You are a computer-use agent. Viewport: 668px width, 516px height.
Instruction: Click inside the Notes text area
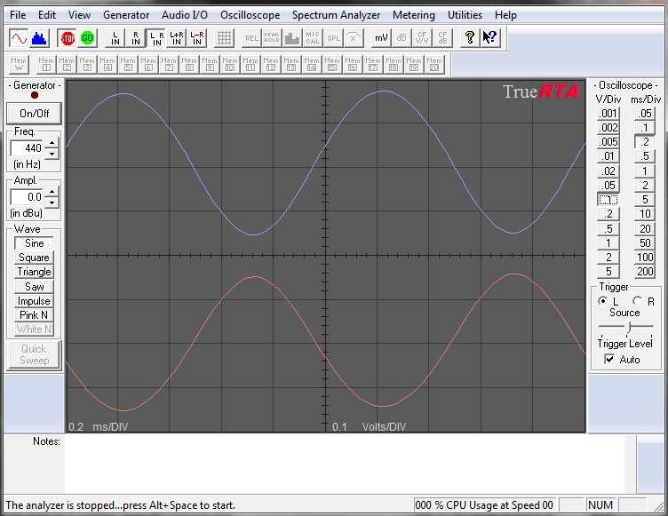coord(345,464)
